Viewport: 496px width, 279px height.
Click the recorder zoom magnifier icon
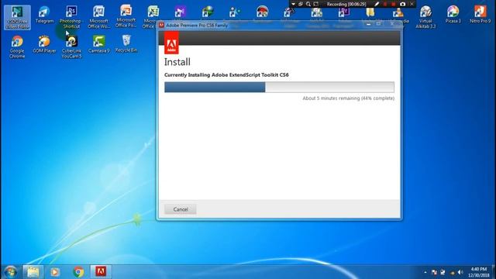click(x=308, y=4)
